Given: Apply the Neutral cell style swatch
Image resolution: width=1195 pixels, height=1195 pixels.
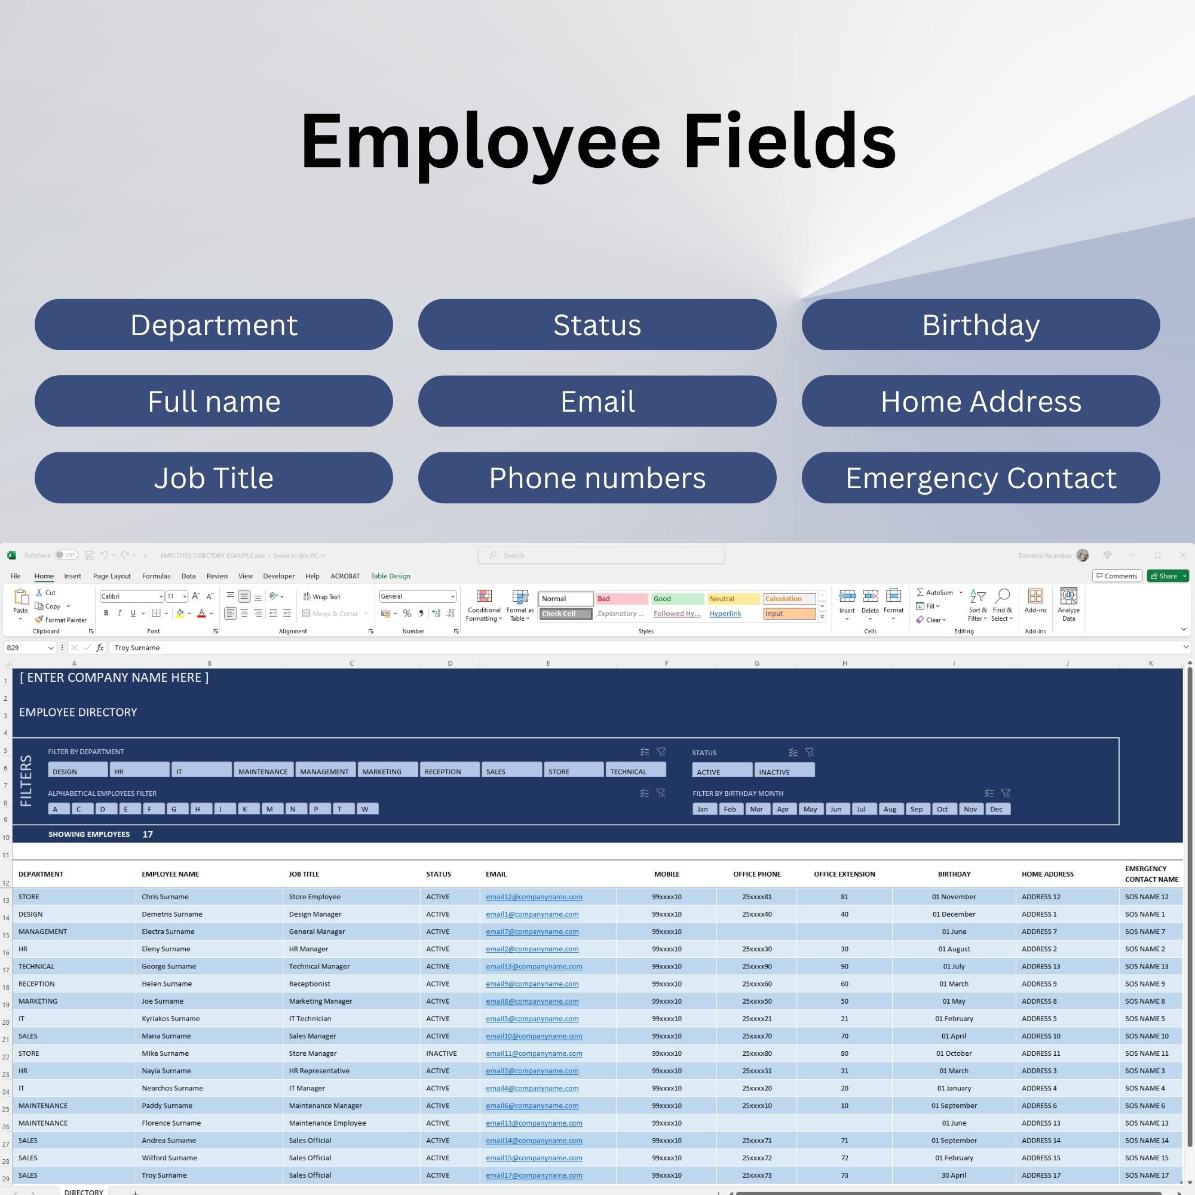Looking at the screenshot, I should pyautogui.click(x=734, y=599).
